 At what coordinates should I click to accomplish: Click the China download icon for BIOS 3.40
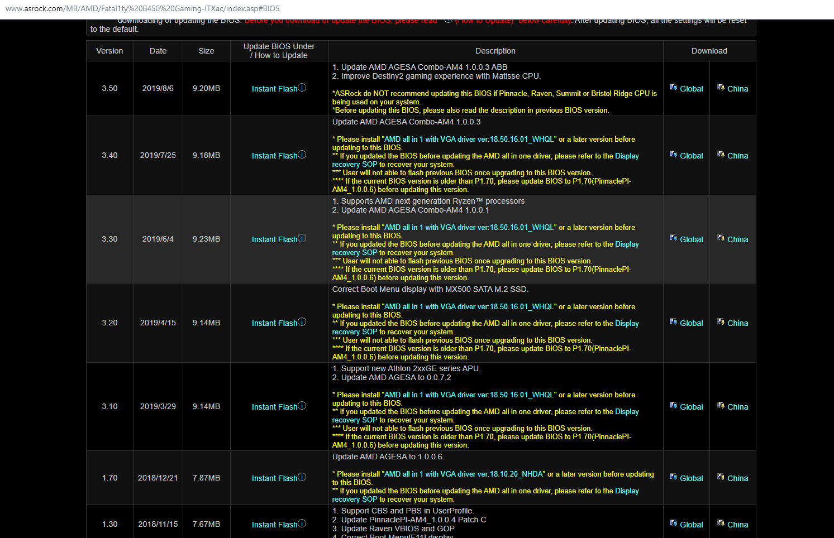(x=721, y=155)
